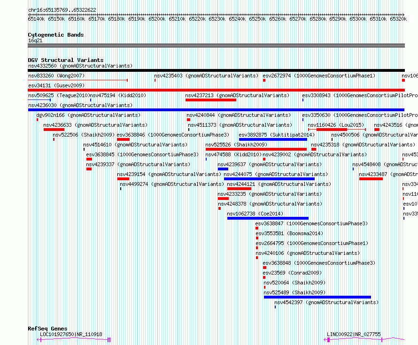
Task: Click the blue esv3892875 Suktitipat2014 bar
Action: pos(273,139)
